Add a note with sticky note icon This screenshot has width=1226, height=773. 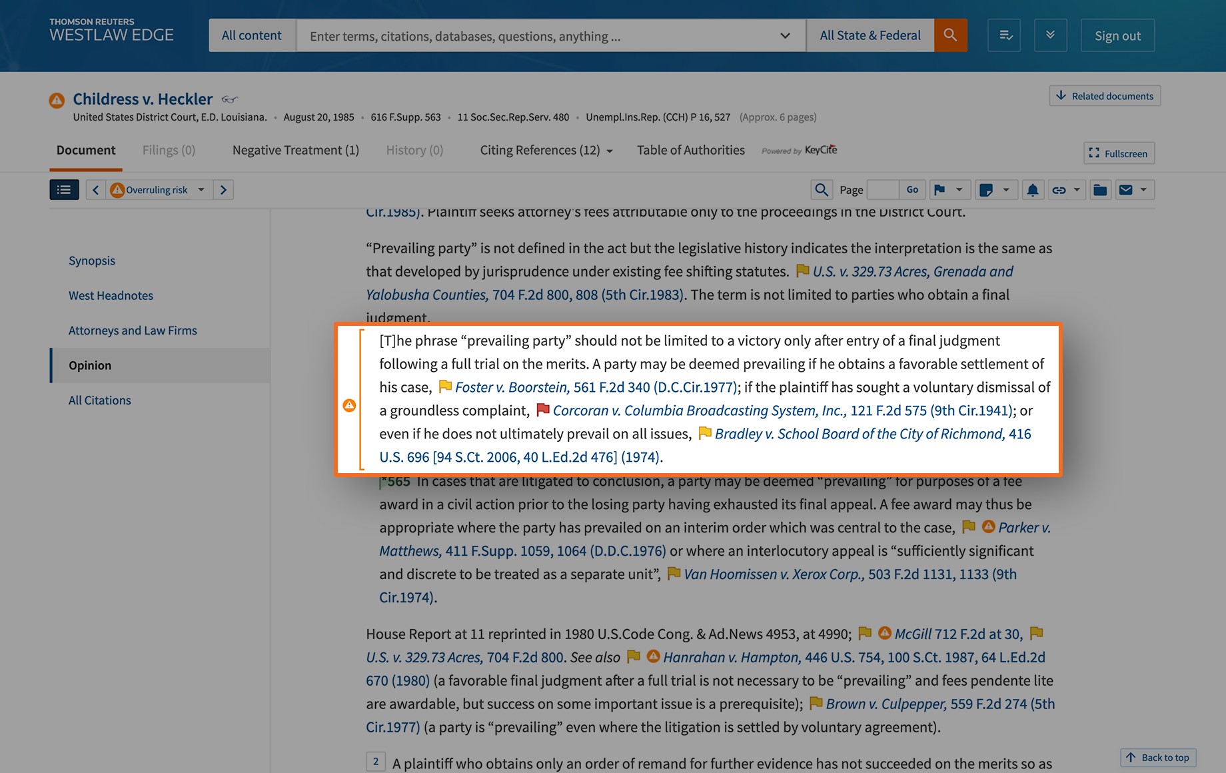click(986, 190)
